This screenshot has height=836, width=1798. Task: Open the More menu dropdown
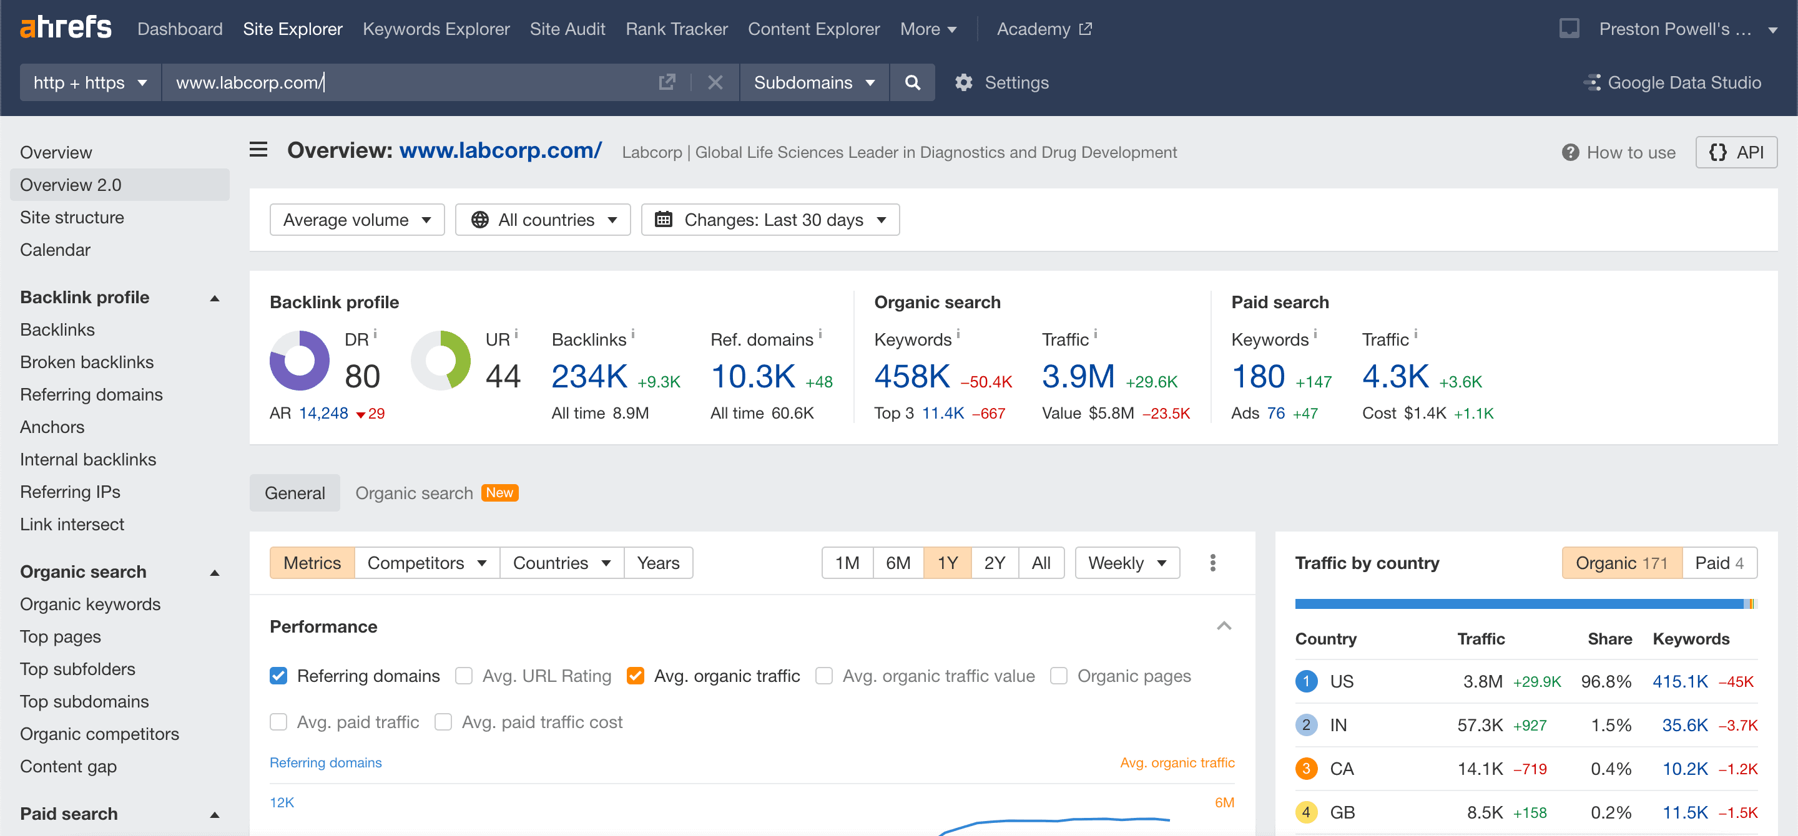click(x=928, y=29)
